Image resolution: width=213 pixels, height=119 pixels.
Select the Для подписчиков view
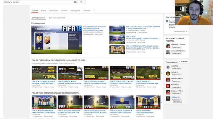pyautogui.click(x=39, y=18)
